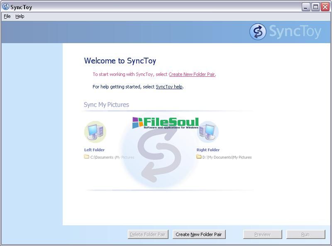Click the "Welcome to SyncToy" heading

(x=120, y=61)
